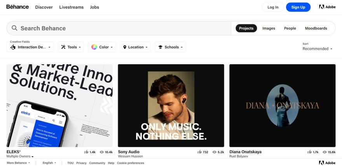Image resolution: width=342 pixels, height=166 pixels.
Task: Open the Livestreams menu item
Action: tap(72, 7)
